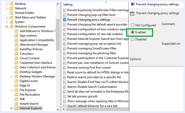Open the Start Menu and Taskbar folder
Viewport: 185px width, 113px height.
(x=30, y=17)
